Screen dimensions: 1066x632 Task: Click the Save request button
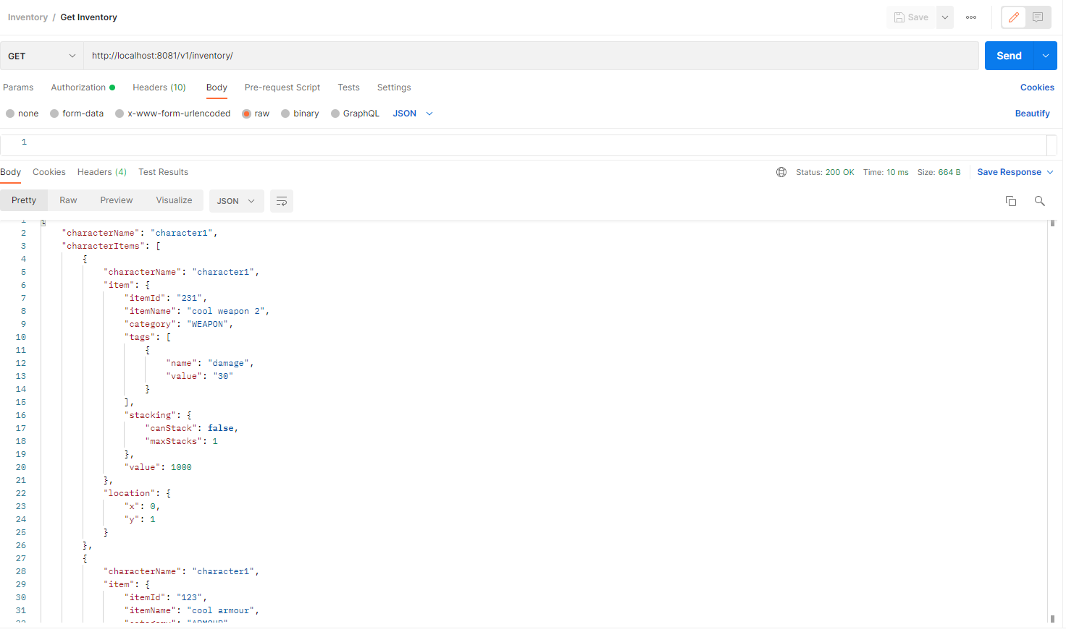911,17
